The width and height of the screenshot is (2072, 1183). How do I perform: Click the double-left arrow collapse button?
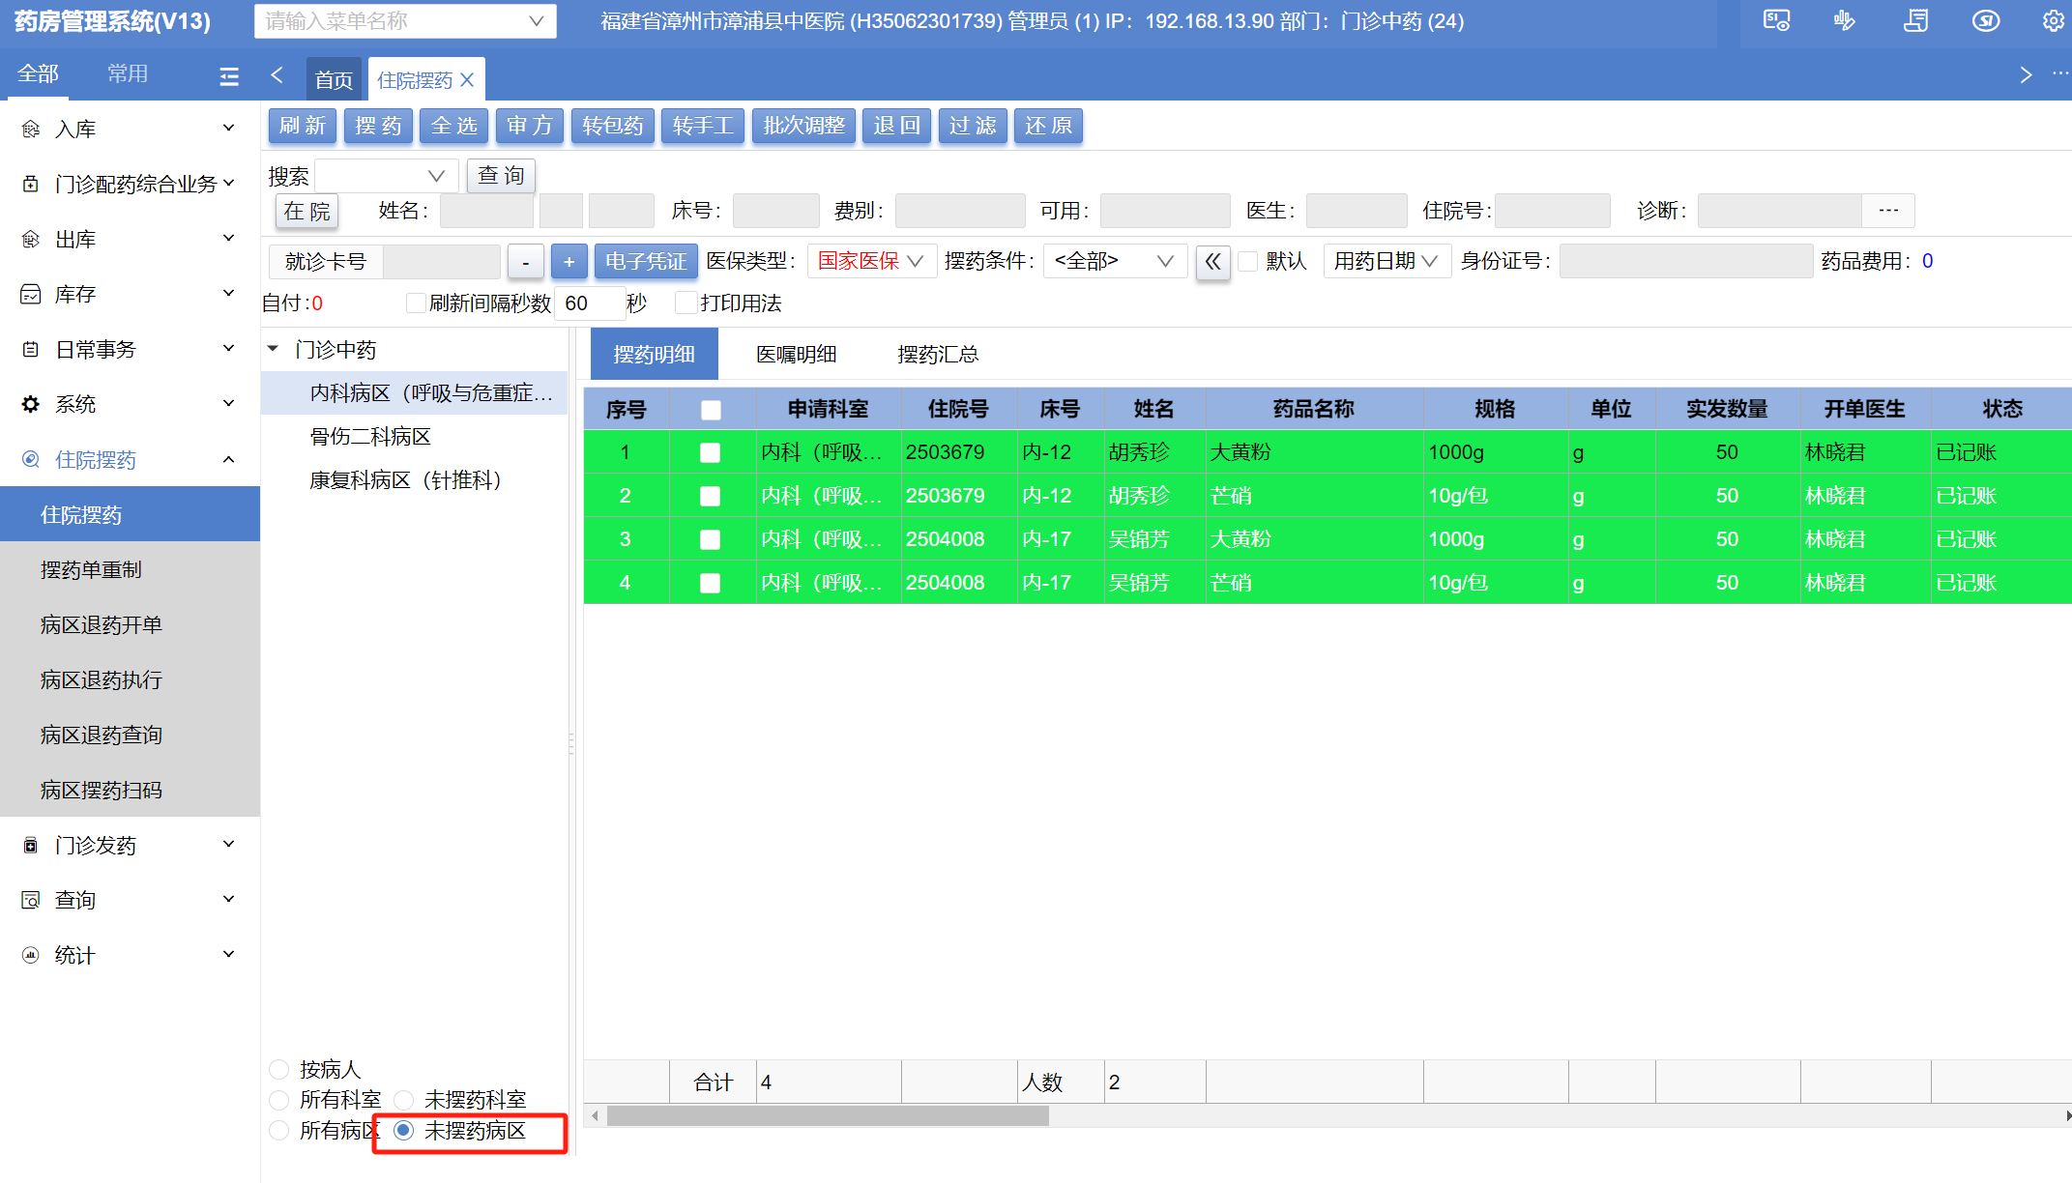(x=1212, y=261)
